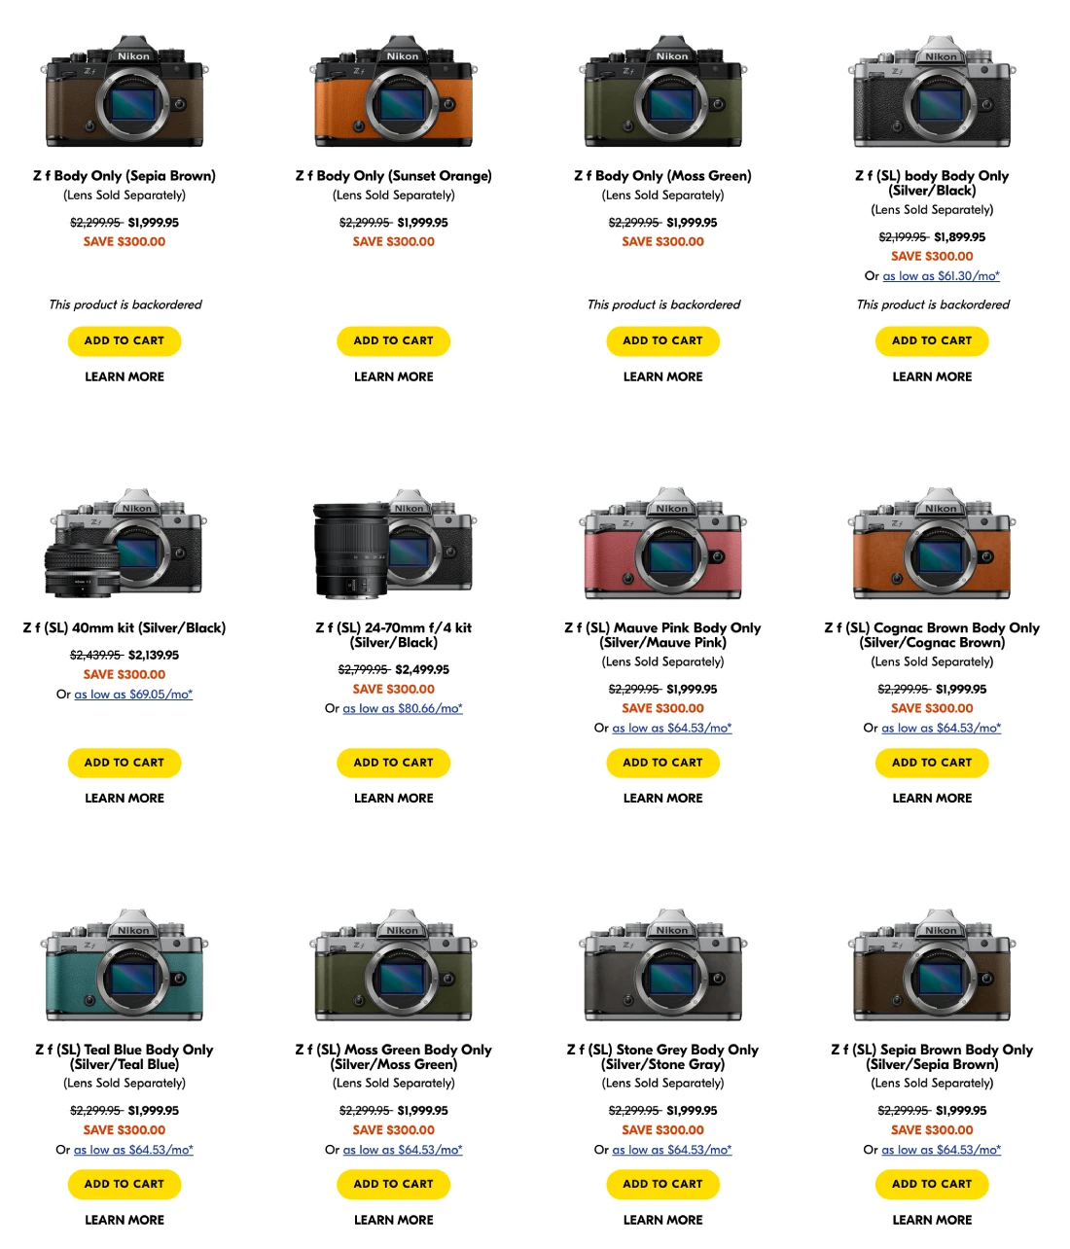Viewport: 1070px width, 1249px height.
Task: Add the Sunset Orange Z f to cart
Action: 393,340
